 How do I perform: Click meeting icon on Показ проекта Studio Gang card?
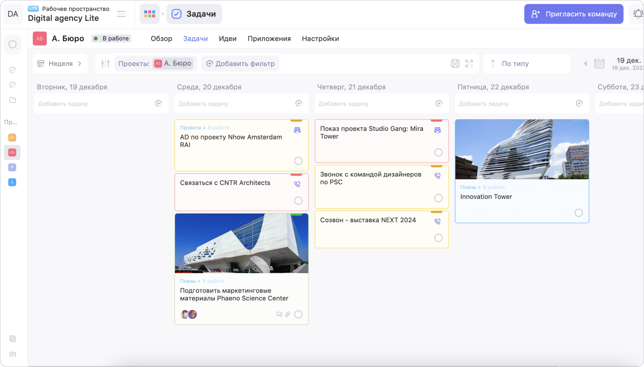click(437, 130)
